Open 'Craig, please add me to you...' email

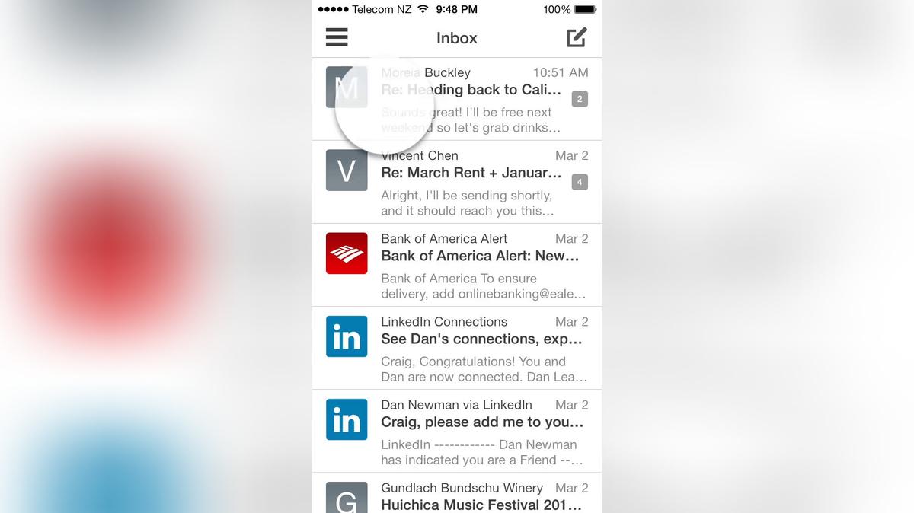[x=482, y=422]
